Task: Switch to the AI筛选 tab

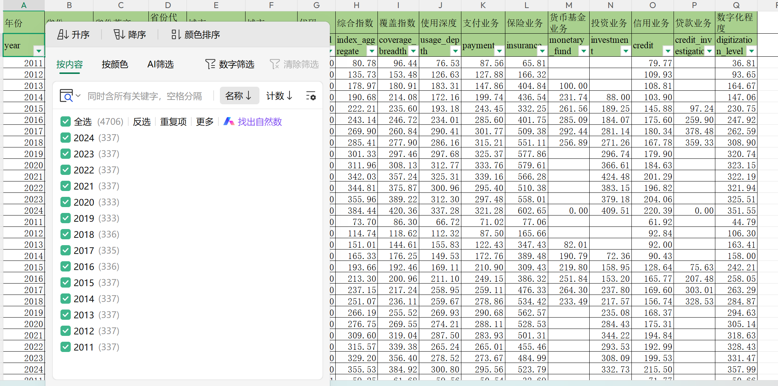Action: coord(161,64)
